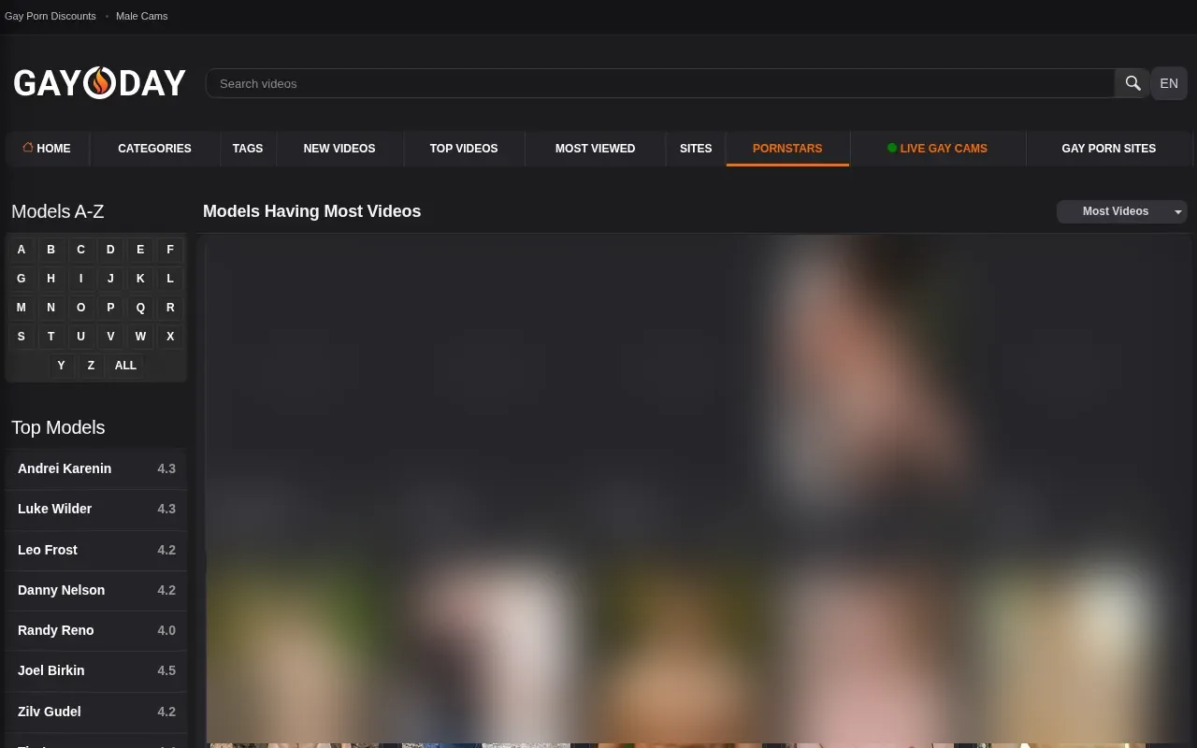Open the EN language selector
1197x748 pixels.
[1169, 83]
